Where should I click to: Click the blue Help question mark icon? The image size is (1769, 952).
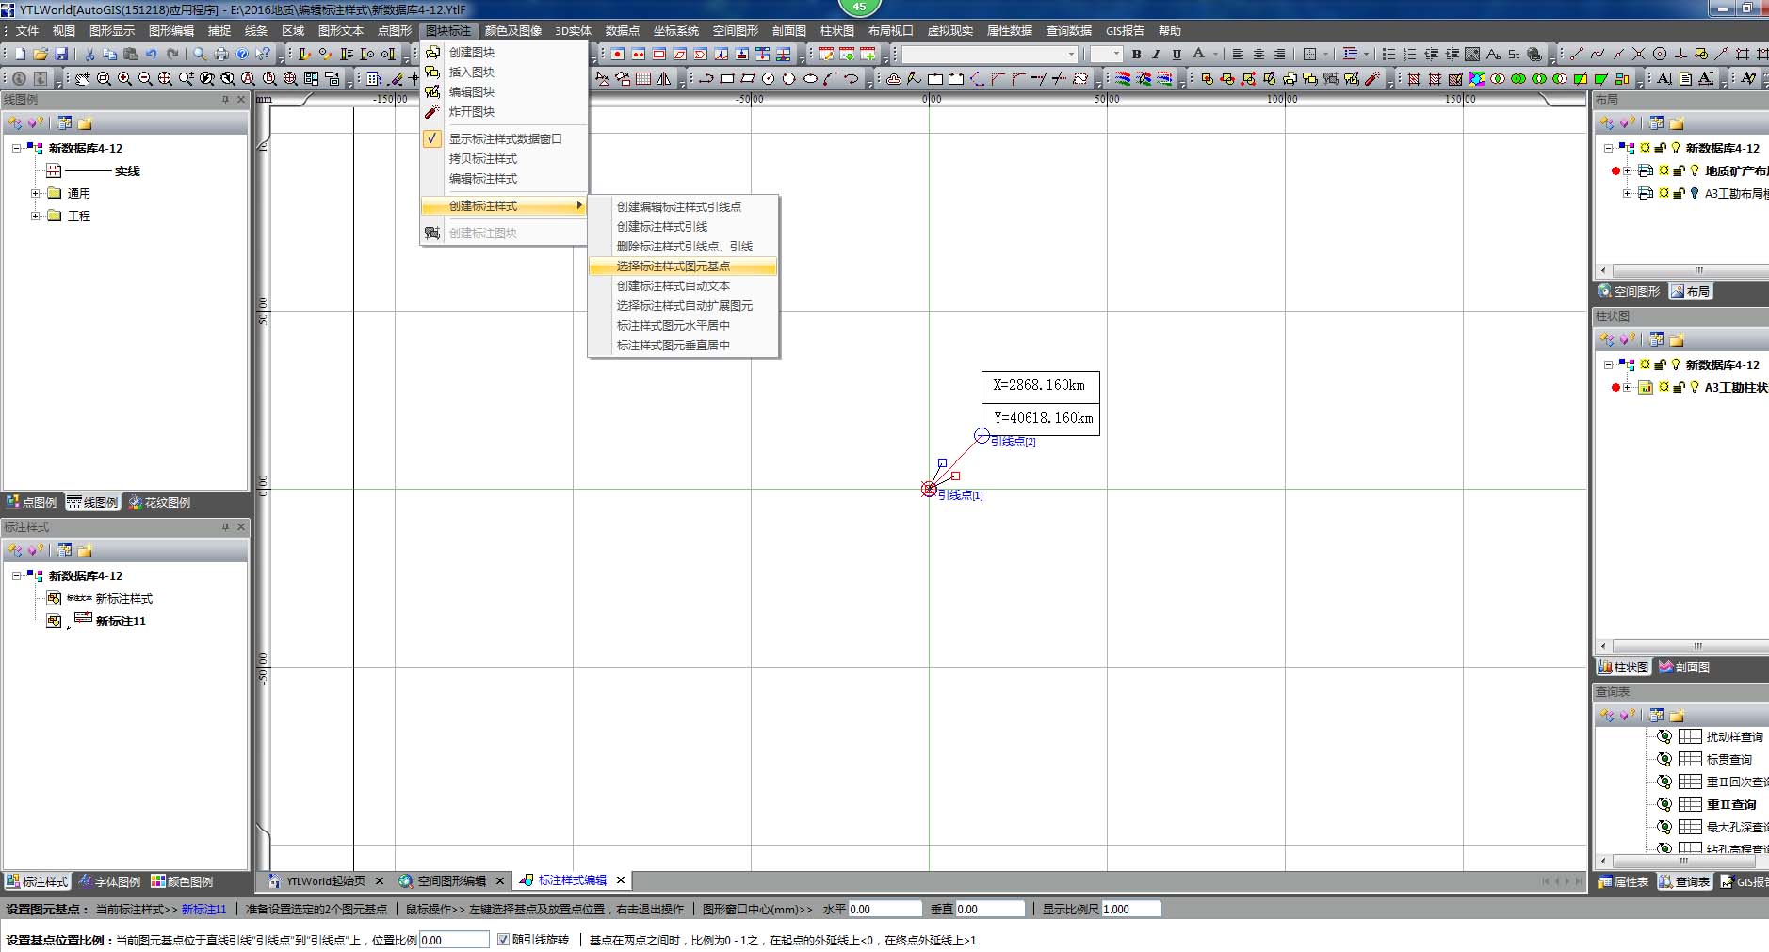click(242, 55)
